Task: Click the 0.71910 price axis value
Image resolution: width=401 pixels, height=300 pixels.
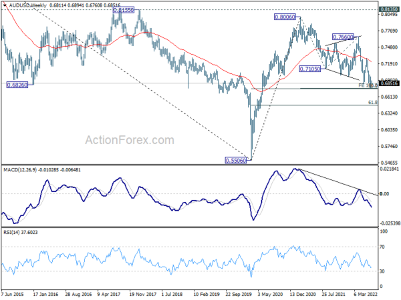Action: [x=389, y=64]
